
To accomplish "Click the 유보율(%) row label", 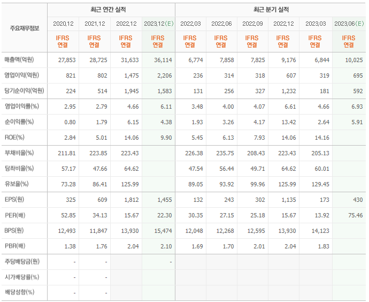I will click(17, 184).
